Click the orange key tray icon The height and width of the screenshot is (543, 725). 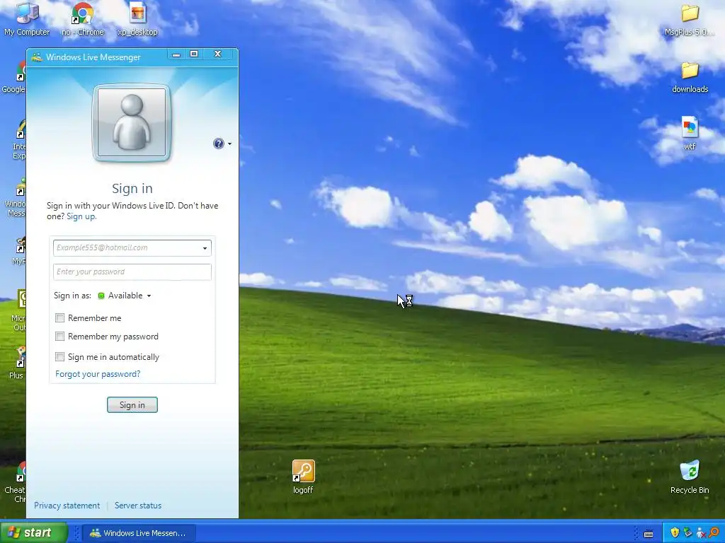pyautogui.click(x=714, y=533)
